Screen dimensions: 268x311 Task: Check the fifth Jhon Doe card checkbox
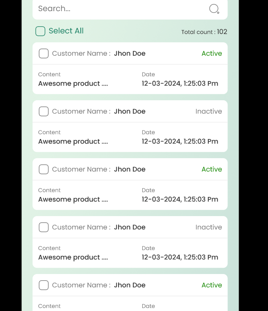click(44, 285)
